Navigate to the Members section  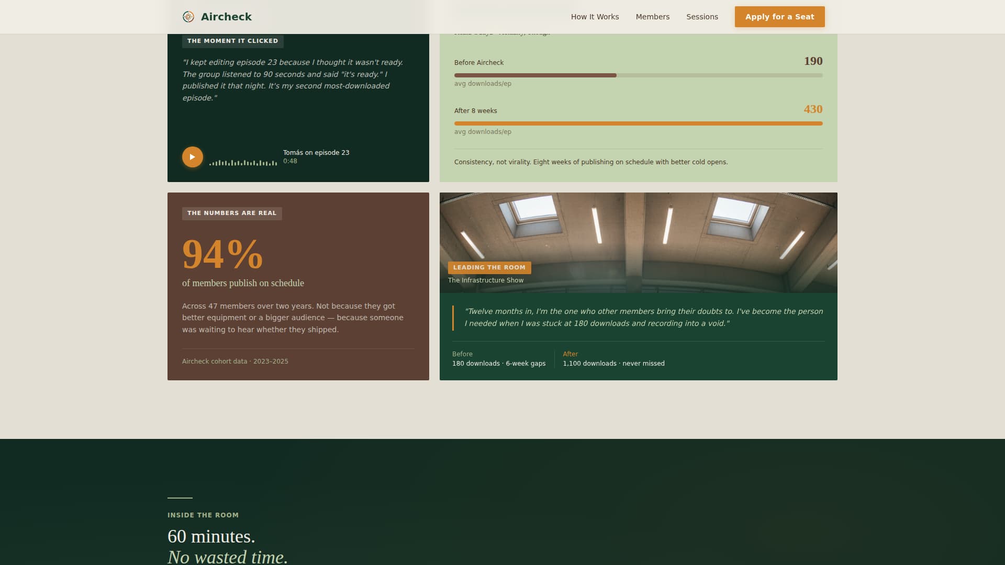coord(652,16)
